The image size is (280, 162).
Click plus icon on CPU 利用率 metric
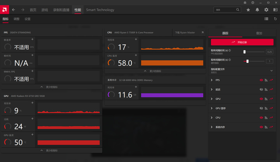[x=136, y=39]
